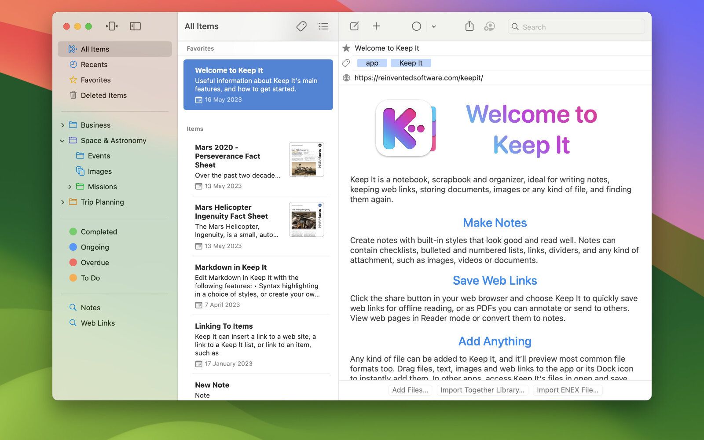Open the label dropdown chevron
This screenshot has width=704, height=440.
(434, 26)
